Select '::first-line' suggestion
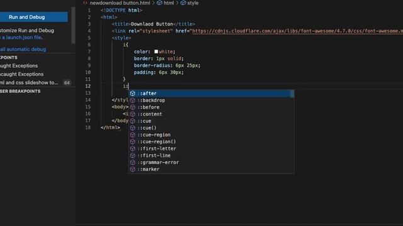Image resolution: width=403 pixels, height=226 pixels. pyautogui.click(x=212, y=156)
